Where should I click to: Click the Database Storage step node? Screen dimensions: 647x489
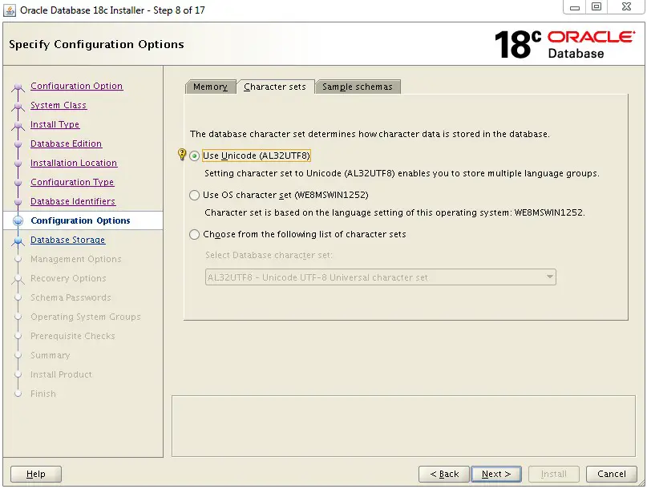coord(18,240)
